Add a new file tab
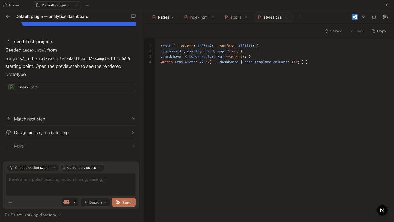Viewport: 394px width, 222px height. (300, 17)
